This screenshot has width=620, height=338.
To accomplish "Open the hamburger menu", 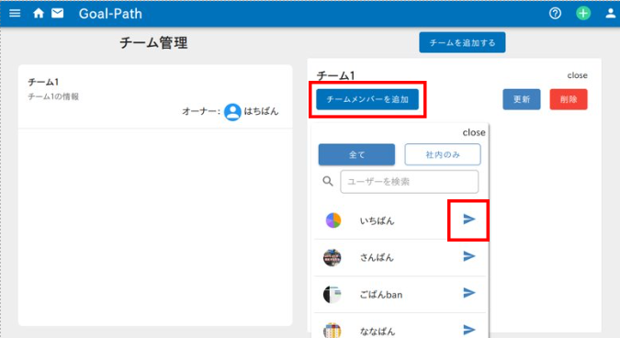I will coord(15,14).
